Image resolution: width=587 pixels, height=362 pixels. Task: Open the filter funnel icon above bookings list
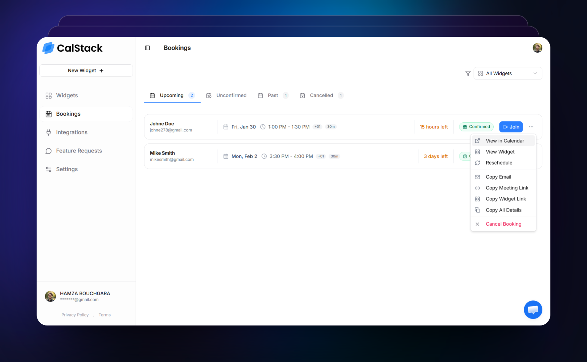tap(468, 73)
